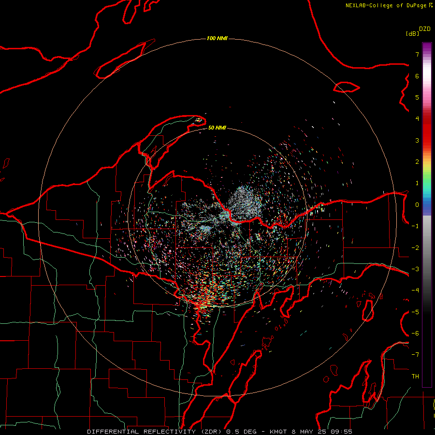Click the '-4' value on color scale
Screen dimensions: 435x435
[x=415, y=290]
